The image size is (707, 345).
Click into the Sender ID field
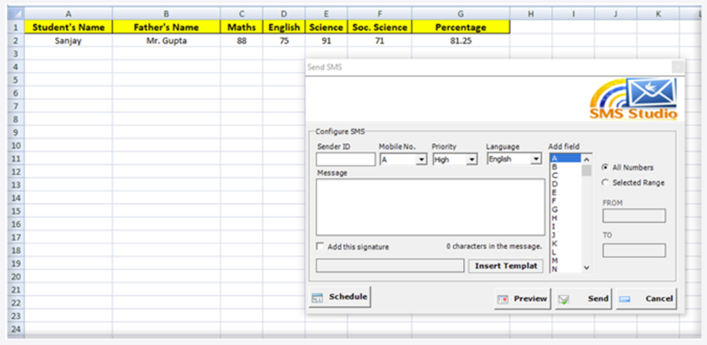click(346, 160)
